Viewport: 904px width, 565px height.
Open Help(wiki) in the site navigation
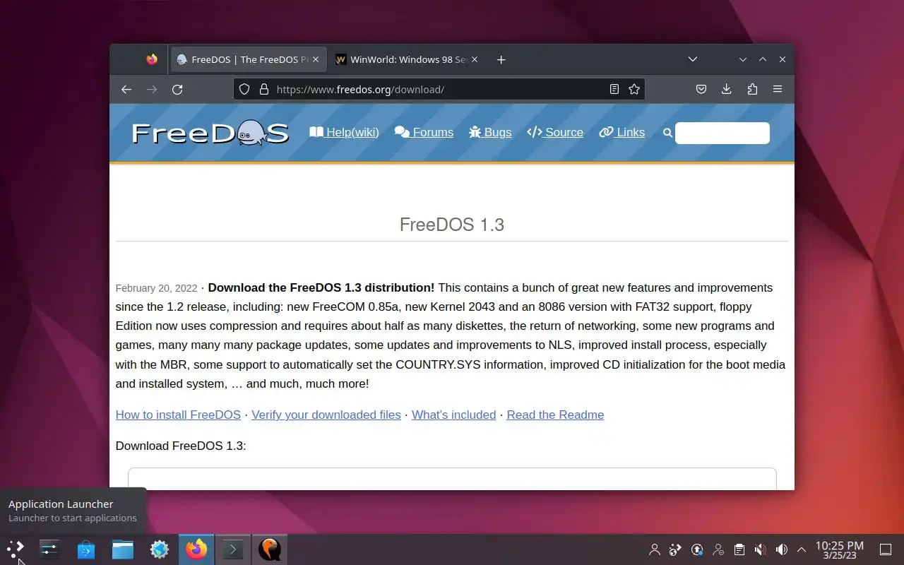344,132
